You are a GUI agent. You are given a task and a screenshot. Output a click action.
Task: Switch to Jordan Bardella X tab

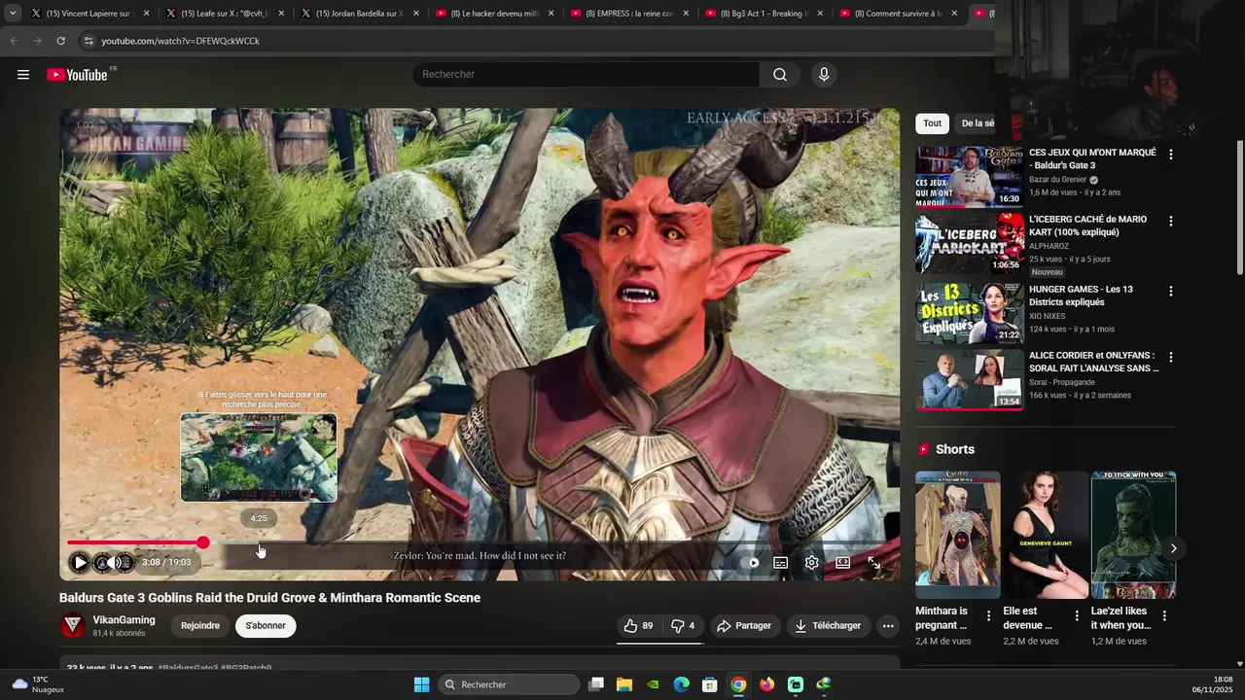pyautogui.click(x=359, y=14)
